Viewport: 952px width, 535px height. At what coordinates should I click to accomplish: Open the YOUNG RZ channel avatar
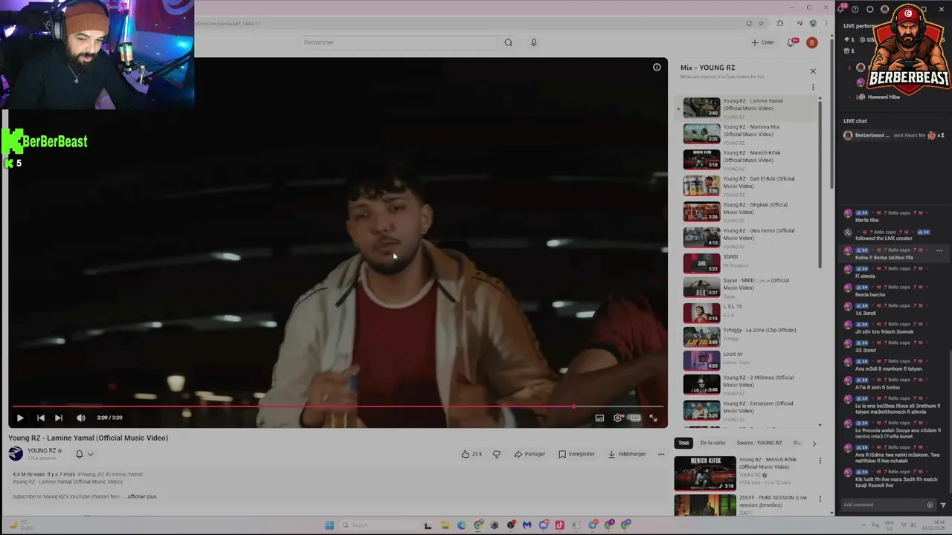tap(16, 454)
